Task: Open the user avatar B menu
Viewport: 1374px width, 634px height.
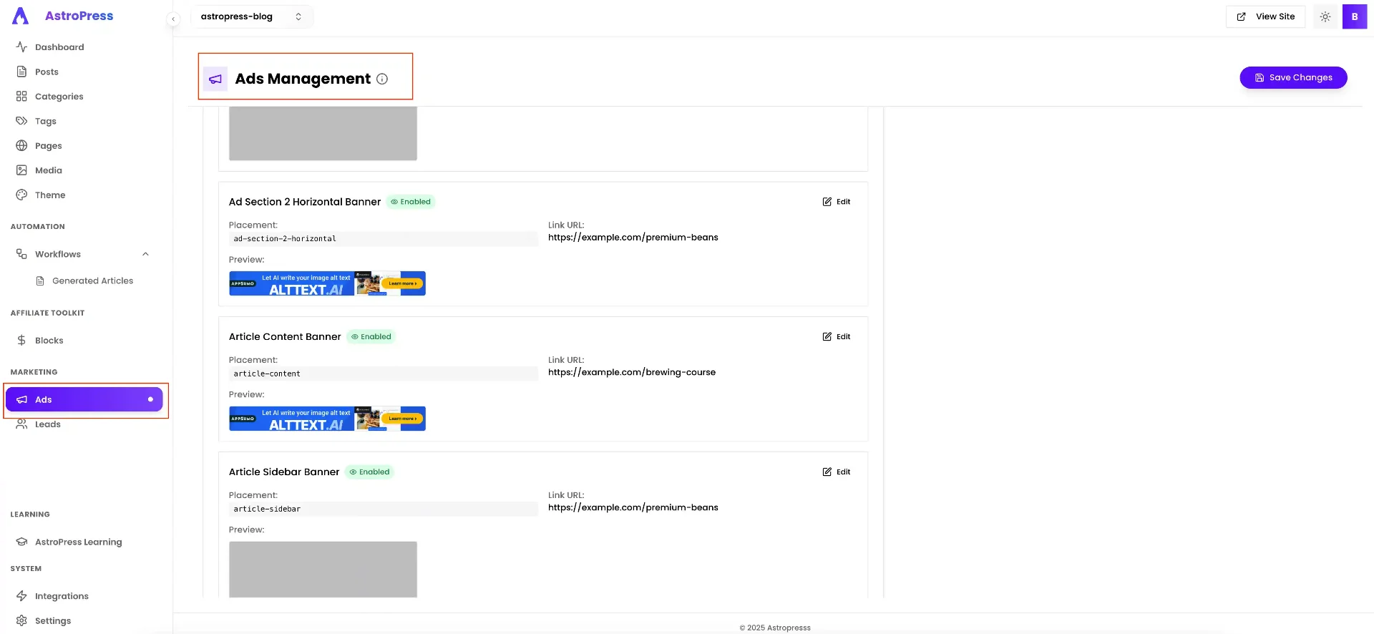Action: point(1354,16)
